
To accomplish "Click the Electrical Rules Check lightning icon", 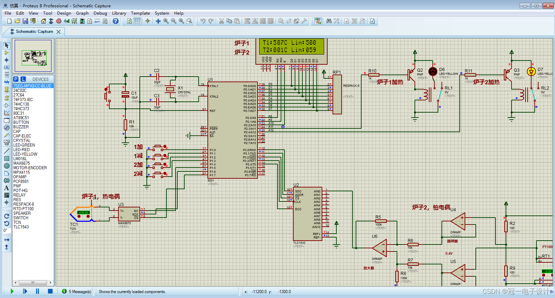I will [372, 21].
